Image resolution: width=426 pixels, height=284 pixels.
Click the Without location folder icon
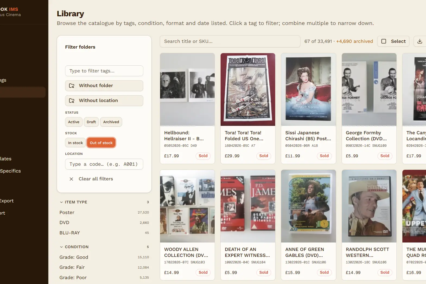(72, 101)
